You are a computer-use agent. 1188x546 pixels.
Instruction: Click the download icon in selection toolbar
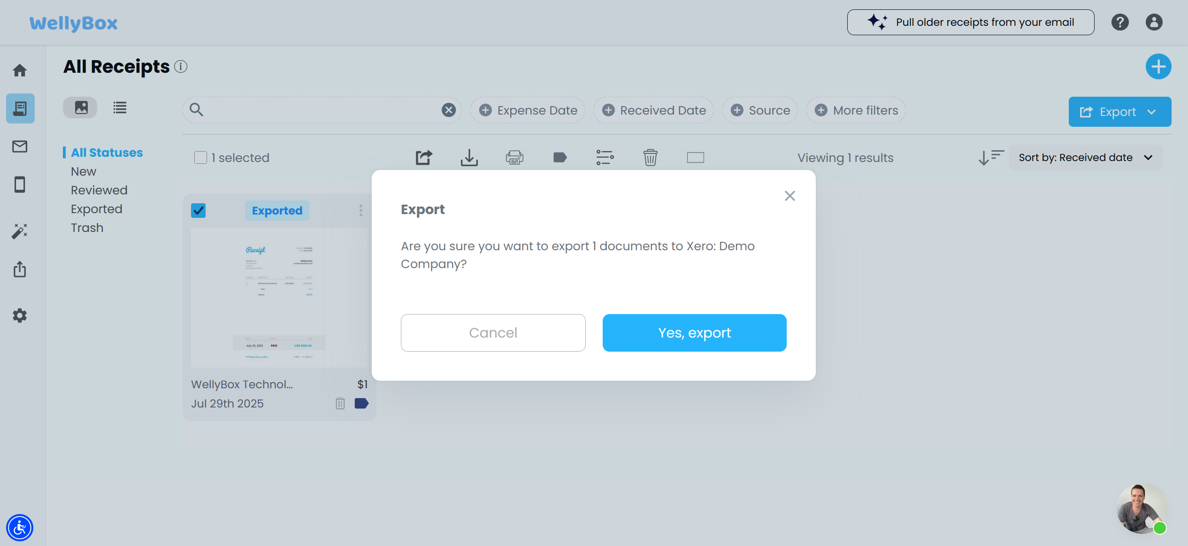(469, 157)
